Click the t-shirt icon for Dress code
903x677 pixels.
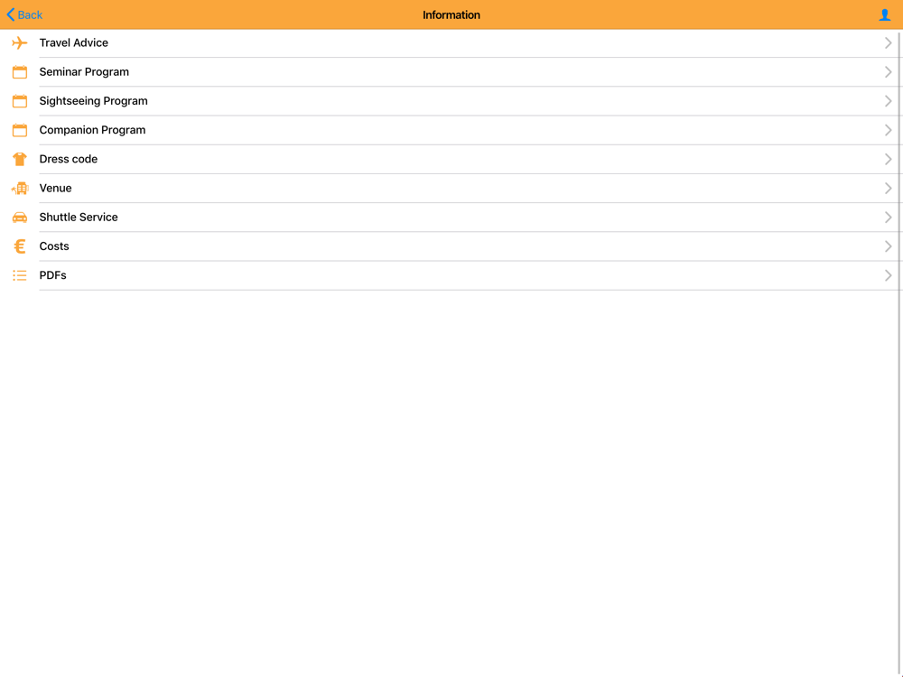20,159
